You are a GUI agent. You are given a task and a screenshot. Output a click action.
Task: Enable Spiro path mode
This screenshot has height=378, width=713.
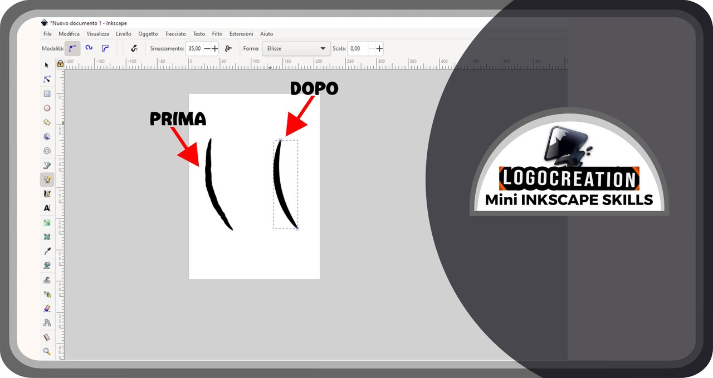89,48
